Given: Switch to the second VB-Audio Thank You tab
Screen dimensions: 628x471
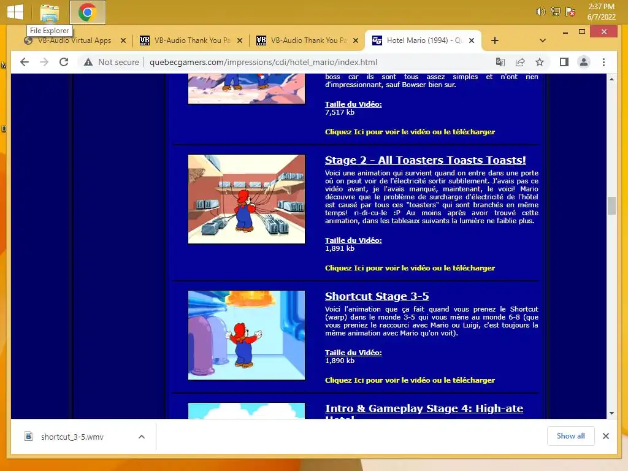Looking at the screenshot, I should tap(303, 40).
